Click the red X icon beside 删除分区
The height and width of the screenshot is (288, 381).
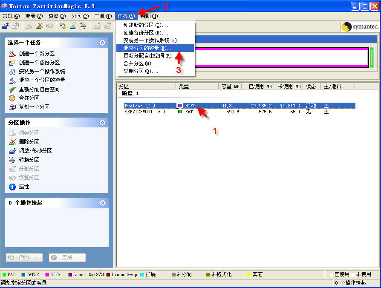(12, 142)
